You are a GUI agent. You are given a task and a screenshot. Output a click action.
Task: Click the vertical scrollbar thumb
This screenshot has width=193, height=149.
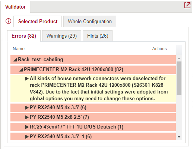pos(179,78)
